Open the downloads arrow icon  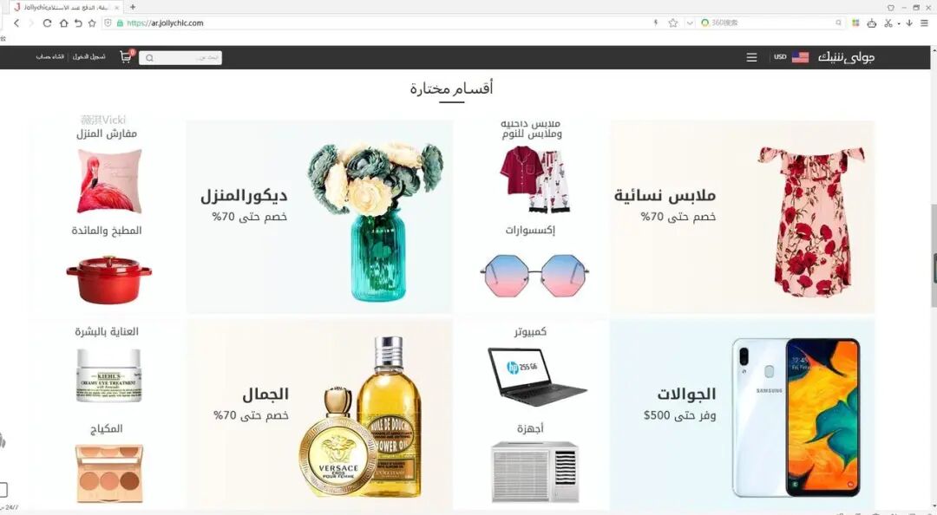(x=909, y=23)
